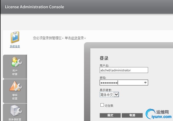Tick the 记住我 checkbox

[102, 105]
